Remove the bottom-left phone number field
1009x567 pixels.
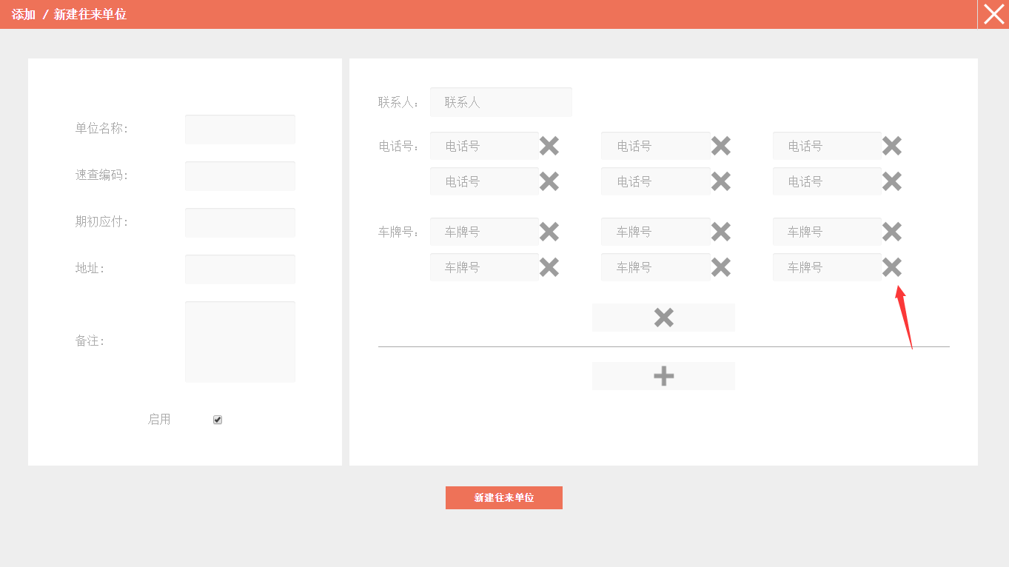click(549, 181)
